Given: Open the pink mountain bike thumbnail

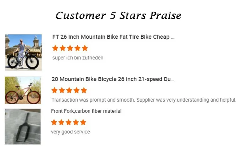Looking at the screenshot, I should [x=23, y=90].
